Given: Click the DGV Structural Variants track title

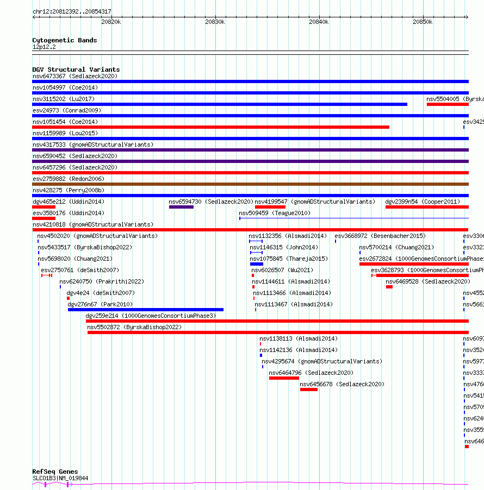Looking at the screenshot, I should click(76, 70).
